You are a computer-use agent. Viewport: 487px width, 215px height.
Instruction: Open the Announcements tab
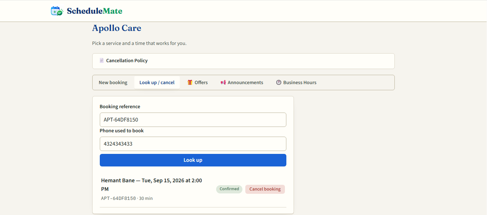(x=242, y=82)
